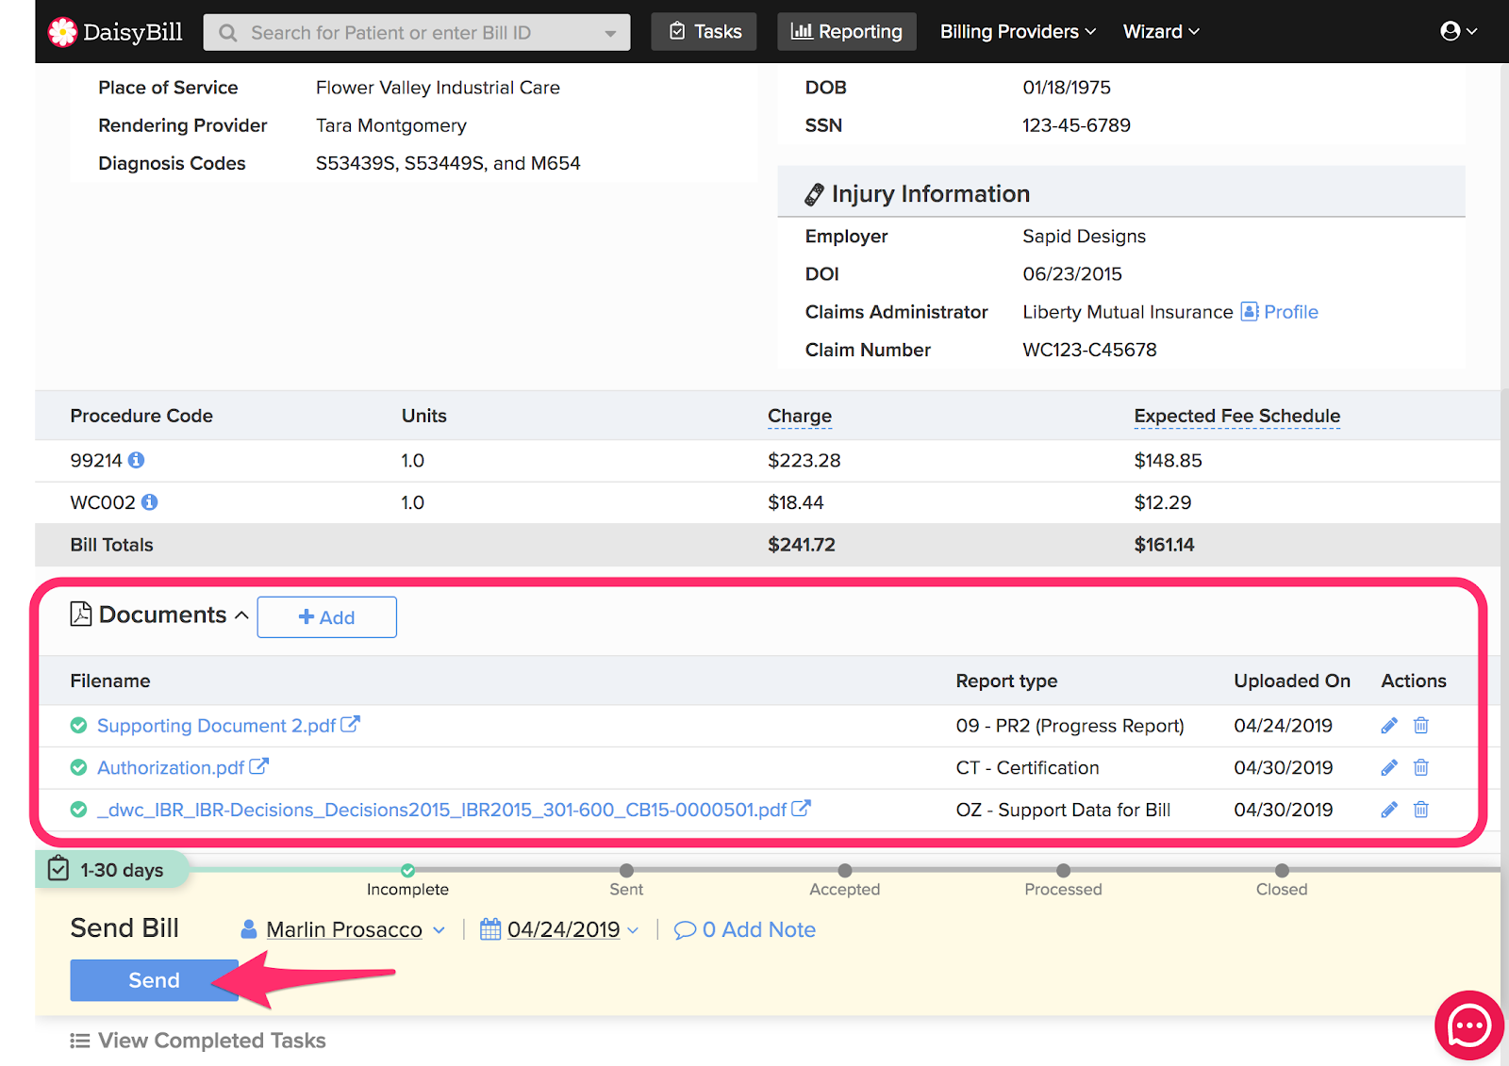Click the 09 - PR2 (Progress Report) cell
Viewport: 1509px width, 1066px height.
[x=1070, y=726]
